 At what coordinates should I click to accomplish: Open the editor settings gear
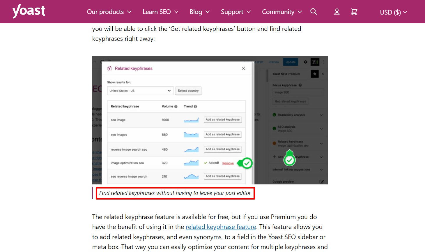point(305,62)
